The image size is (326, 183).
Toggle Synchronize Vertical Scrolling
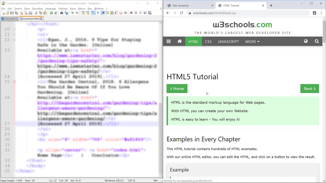[x=83, y=13]
